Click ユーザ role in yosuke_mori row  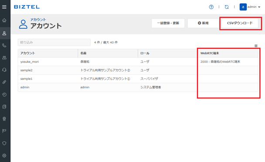click(168, 62)
